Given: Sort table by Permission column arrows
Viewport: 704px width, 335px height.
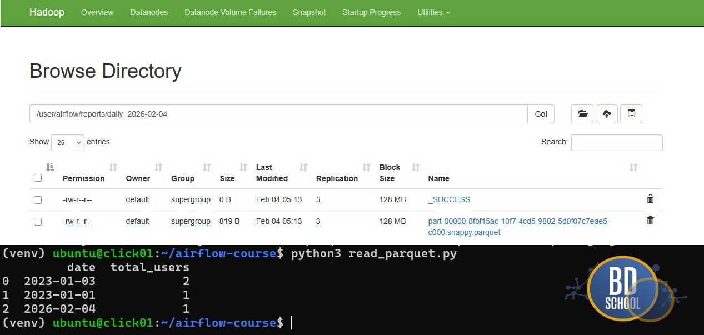Looking at the screenshot, I should point(113,167).
